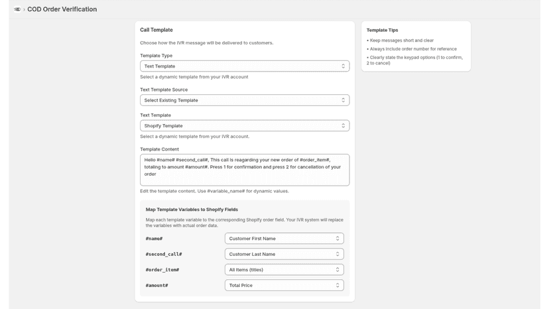The width and height of the screenshot is (549, 309).
Task: Click the 'Clearly state the keypad options' tip
Action: click(415, 60)
